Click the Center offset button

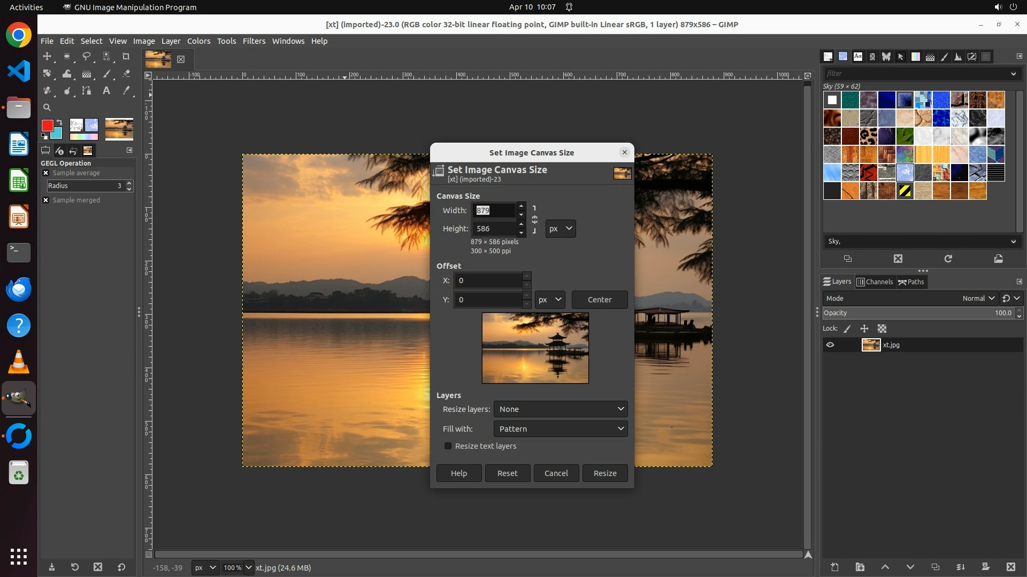(599, 300)
